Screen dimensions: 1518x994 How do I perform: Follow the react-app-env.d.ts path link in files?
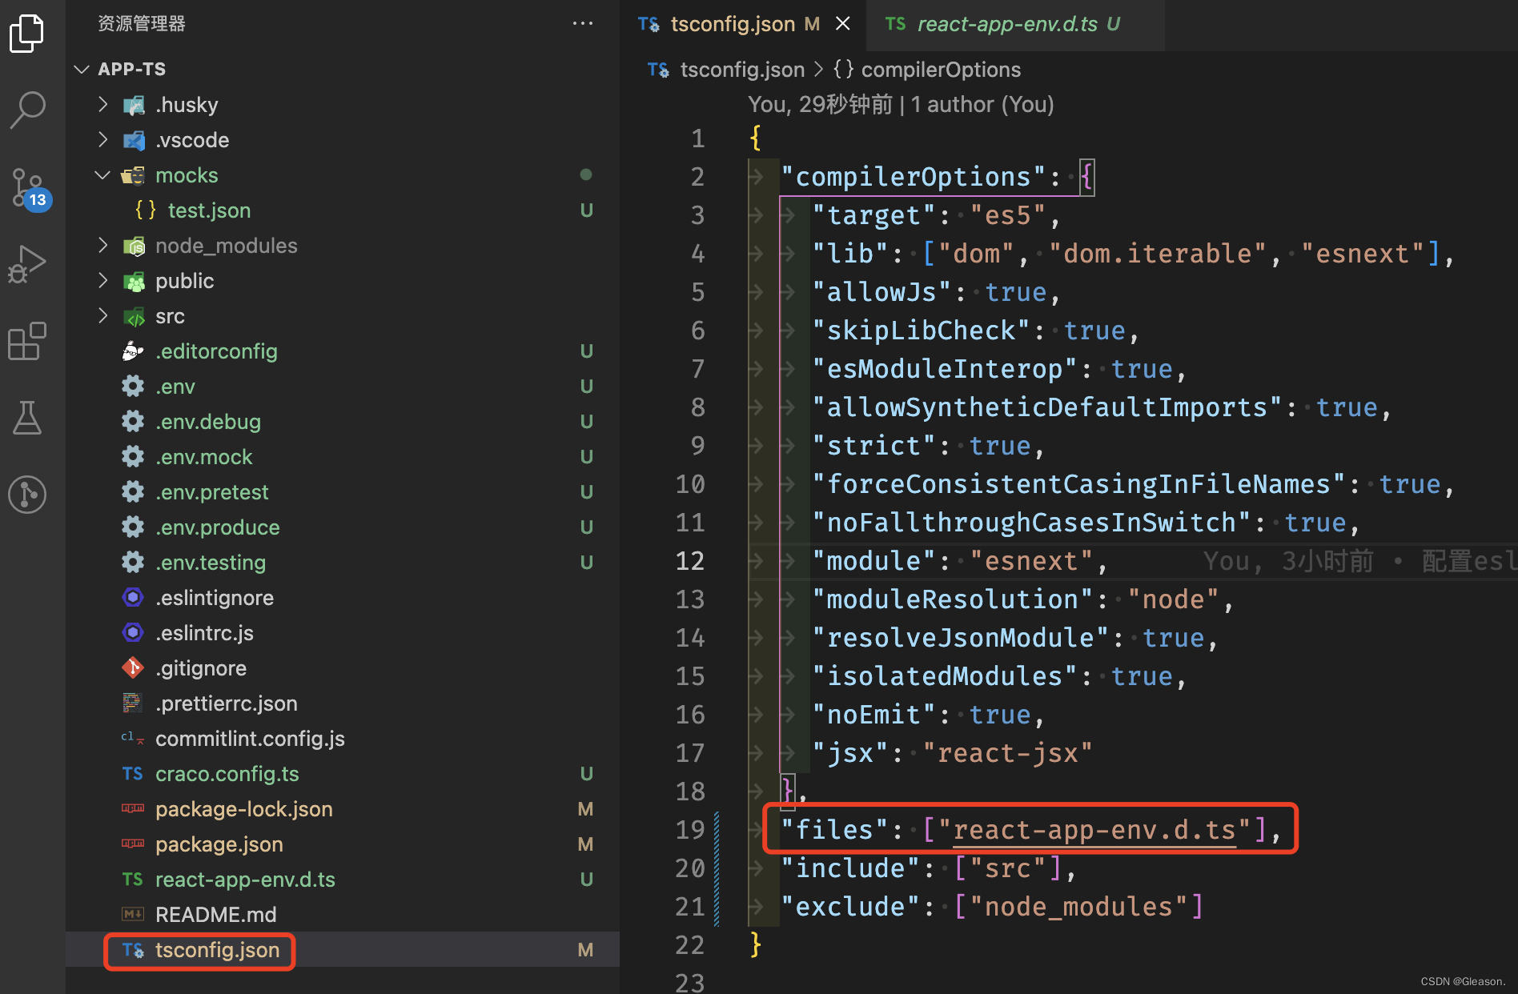[1094, 830]
